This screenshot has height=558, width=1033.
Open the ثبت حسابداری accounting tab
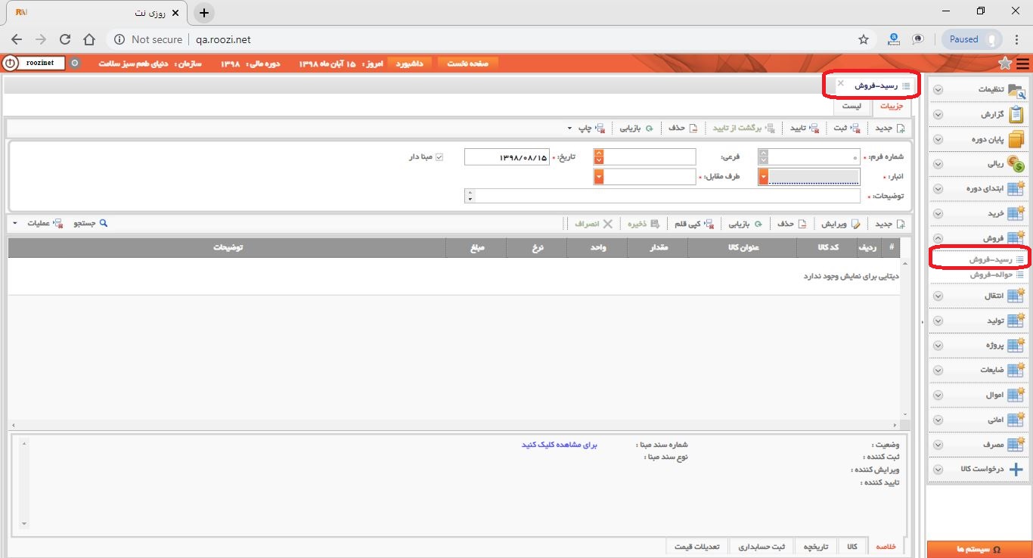762,547
